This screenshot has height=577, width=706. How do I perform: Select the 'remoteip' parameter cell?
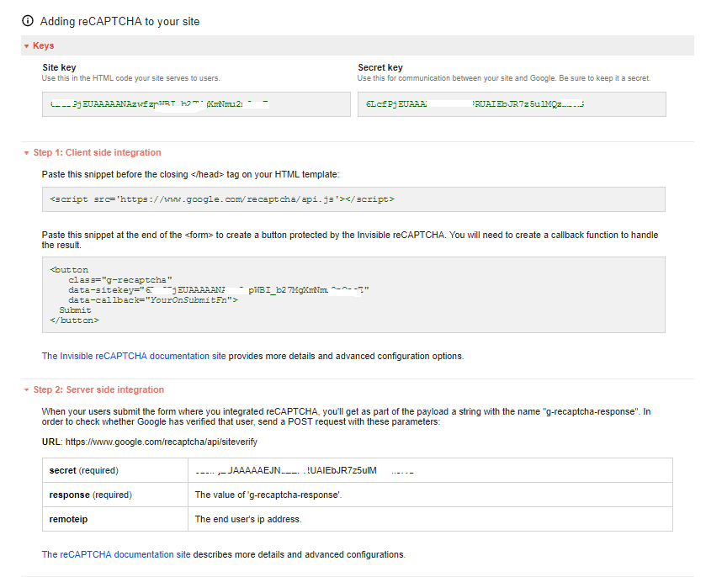(69, 519)
